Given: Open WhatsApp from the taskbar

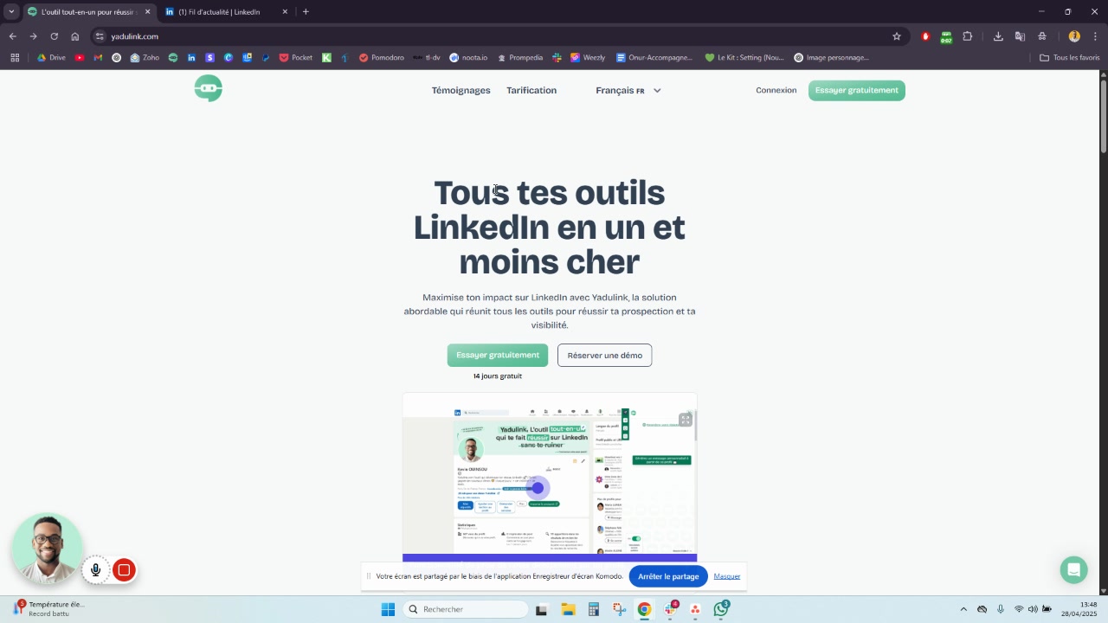Looking at the screenshot, I should pyautogui.click(x=721, y=609).
